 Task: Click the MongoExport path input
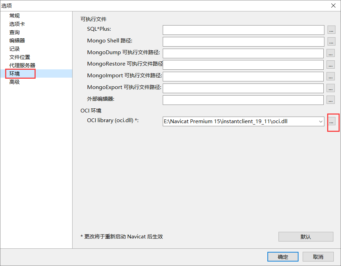pyautogui.click(x=243, y=88)
